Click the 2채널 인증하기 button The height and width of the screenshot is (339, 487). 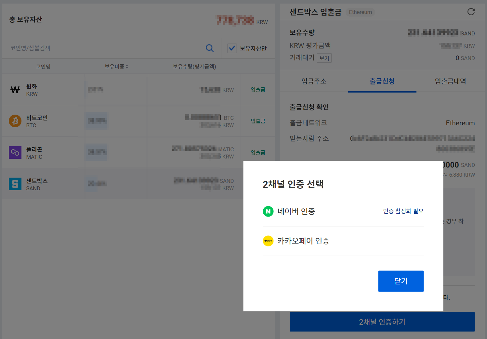tap(382, 322)
